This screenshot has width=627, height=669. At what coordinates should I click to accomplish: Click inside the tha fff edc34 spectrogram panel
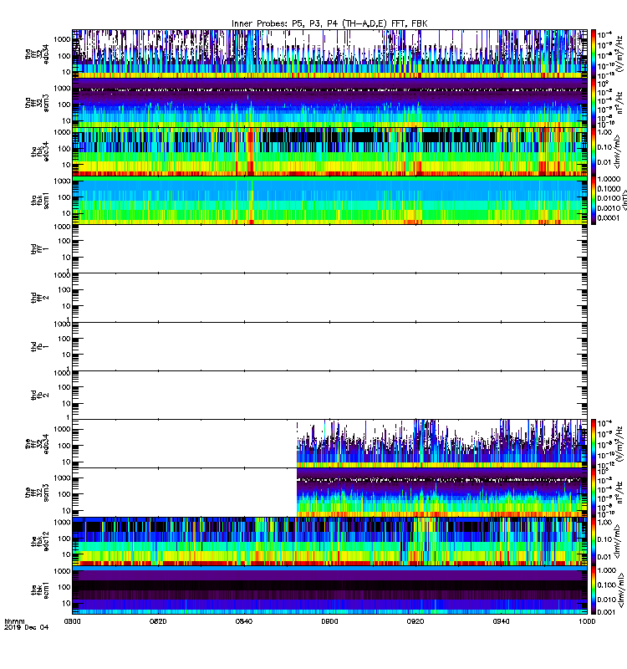click(x=329, y=54)
